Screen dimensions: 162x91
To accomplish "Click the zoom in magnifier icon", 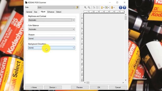I will (85, 7).
